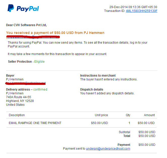Click the payment received $50.00 USD heading
The image size is (167, 158).
pyautogui.click(x=55, y=33)
